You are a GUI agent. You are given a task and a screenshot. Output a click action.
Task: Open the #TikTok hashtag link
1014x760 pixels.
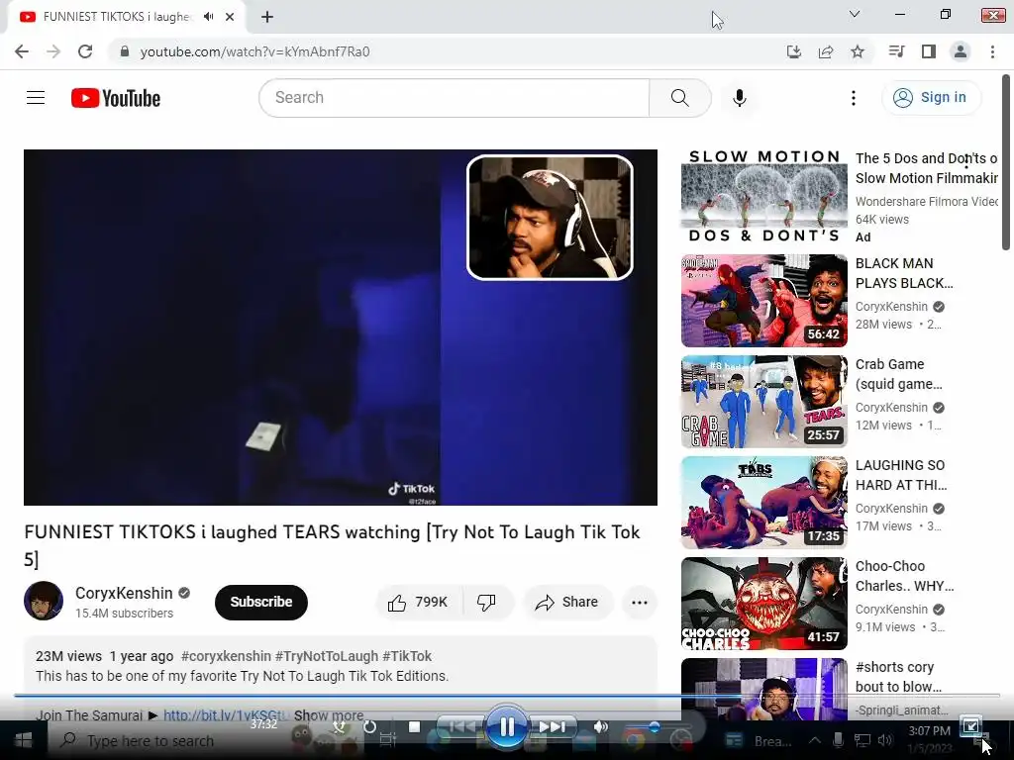(x=407, y=656)
